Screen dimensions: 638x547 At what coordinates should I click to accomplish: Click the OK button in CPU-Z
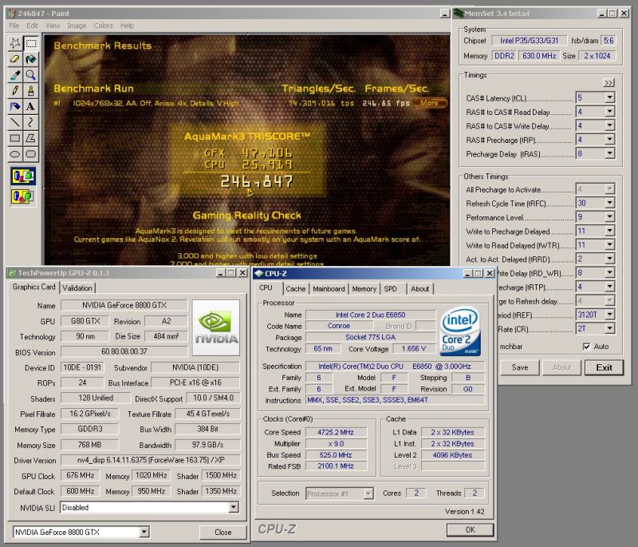pyautogui.click(x=470, y=529)
